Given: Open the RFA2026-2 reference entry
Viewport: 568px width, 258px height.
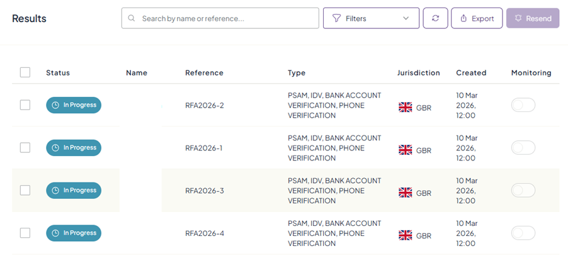Looking at the screenshot, I should pyautogui.click(x=205, y=105).
